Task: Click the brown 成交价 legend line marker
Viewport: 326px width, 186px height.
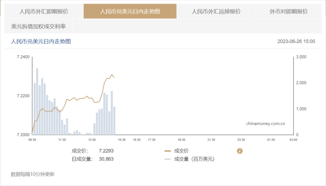Action: tap(168, 151)
